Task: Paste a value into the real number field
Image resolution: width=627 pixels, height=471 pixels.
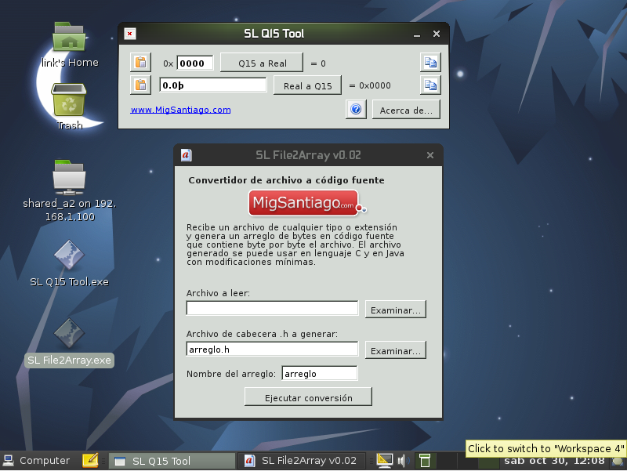Action: pos(140,85)
